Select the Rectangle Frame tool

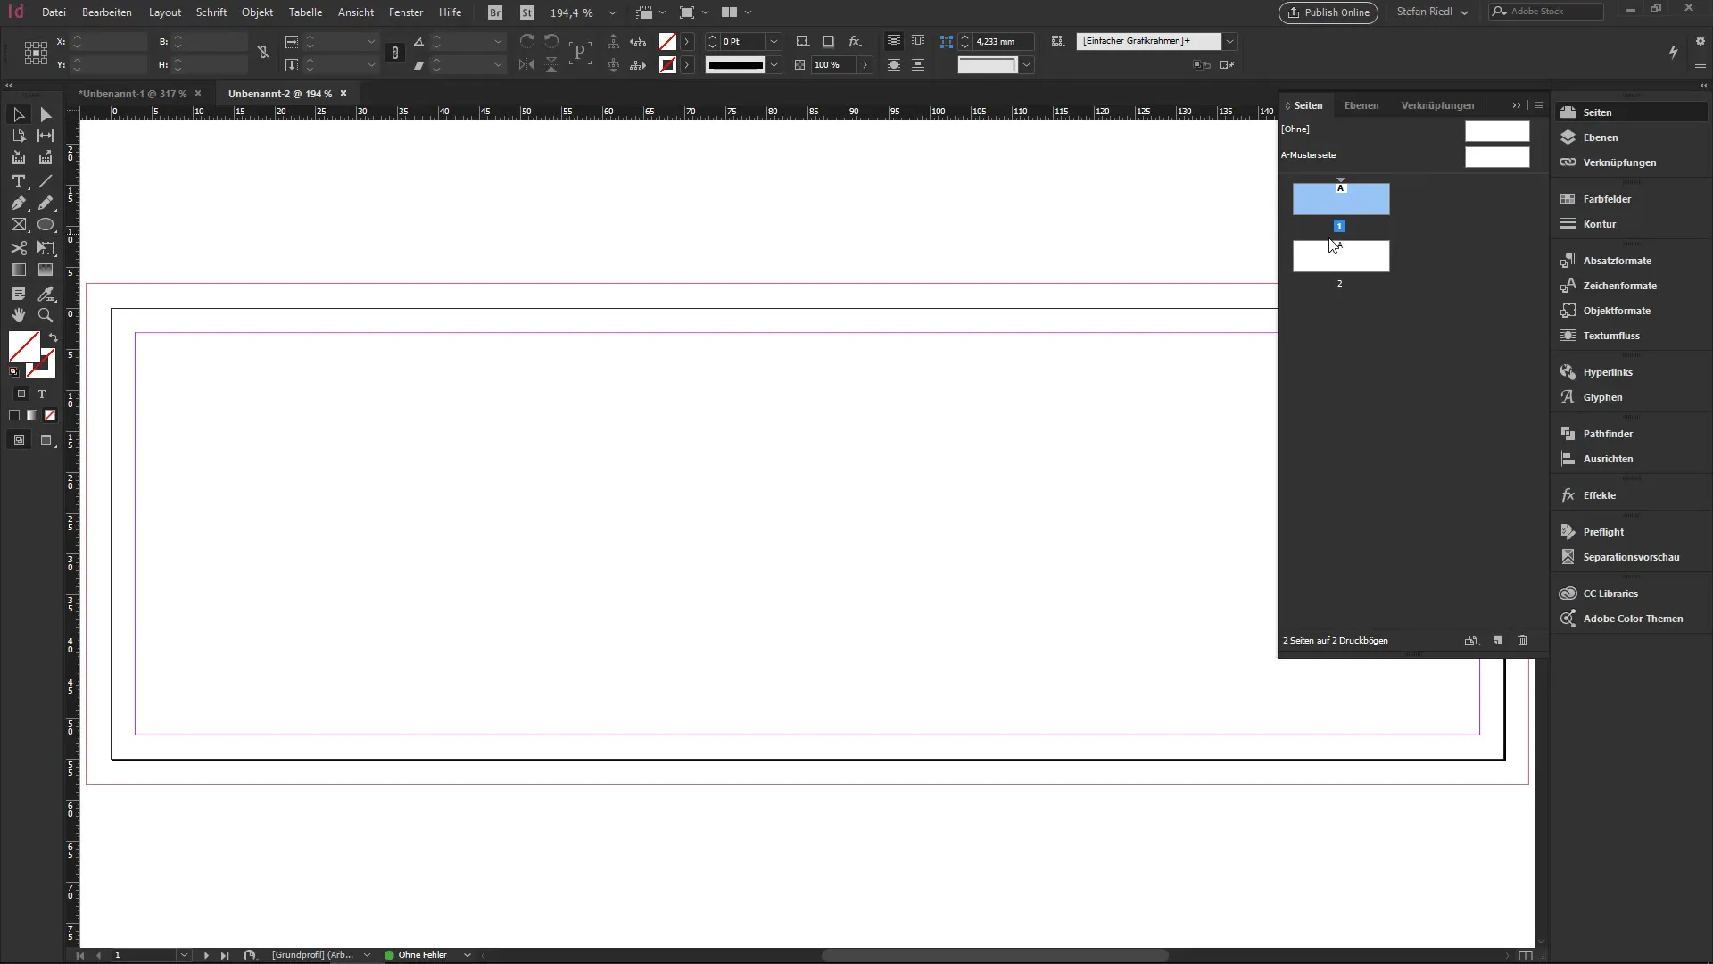point(18,225)
